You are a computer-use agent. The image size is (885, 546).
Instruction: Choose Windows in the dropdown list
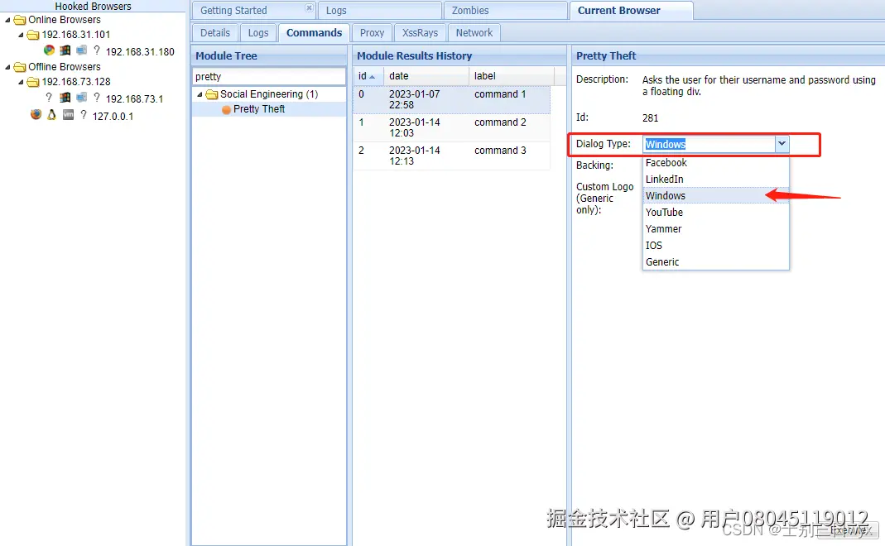715,196
